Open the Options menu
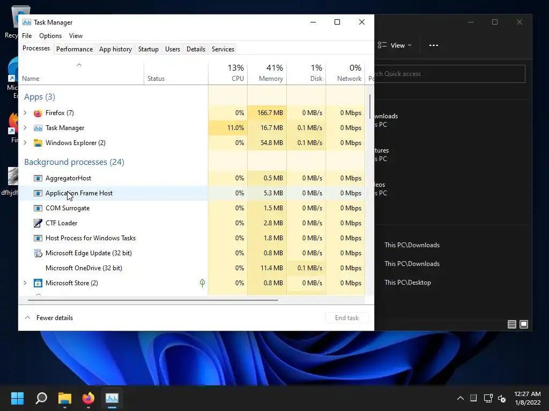The width and height of the screenshot is (549, 411). point(50,36)
